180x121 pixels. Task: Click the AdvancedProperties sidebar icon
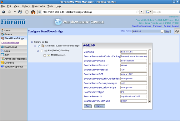point(2,59)
